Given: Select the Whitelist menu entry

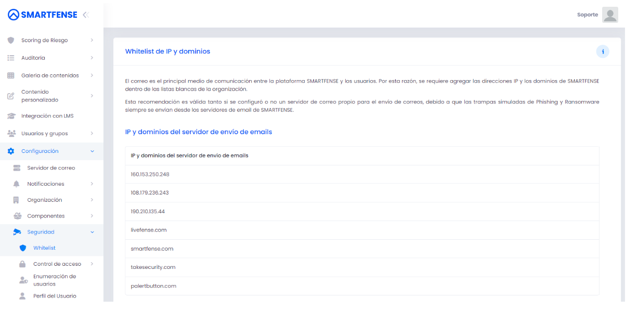Looking at the screenshot, I should [x=44, y=248].
